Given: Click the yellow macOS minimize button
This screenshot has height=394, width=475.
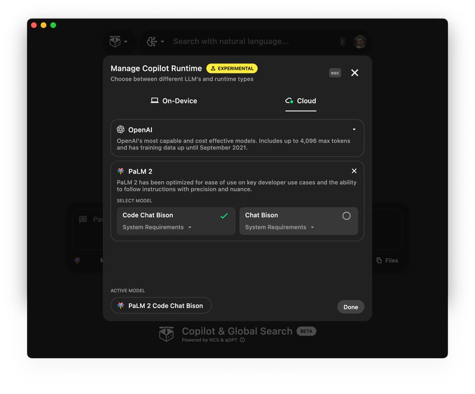Looking at the screenshot, I should [x=43, y=25].
